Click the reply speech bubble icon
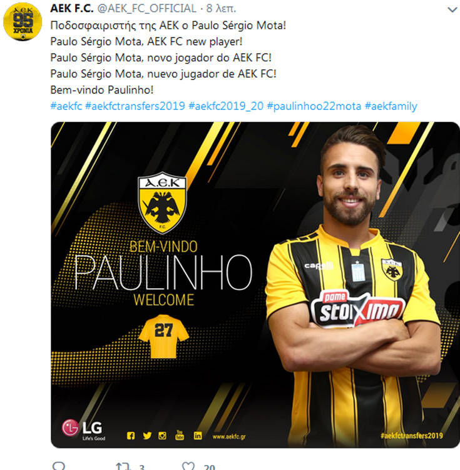The height and width of the screenshot is (470, 460). [x=58, y=466]
